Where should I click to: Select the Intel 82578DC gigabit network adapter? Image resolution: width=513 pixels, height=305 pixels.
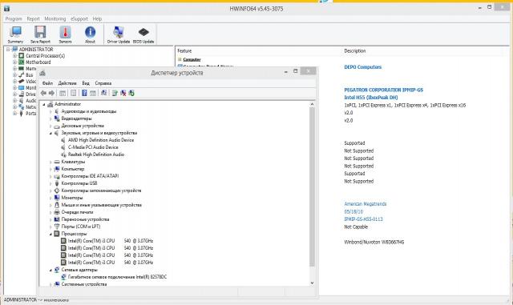pos(117,277)
